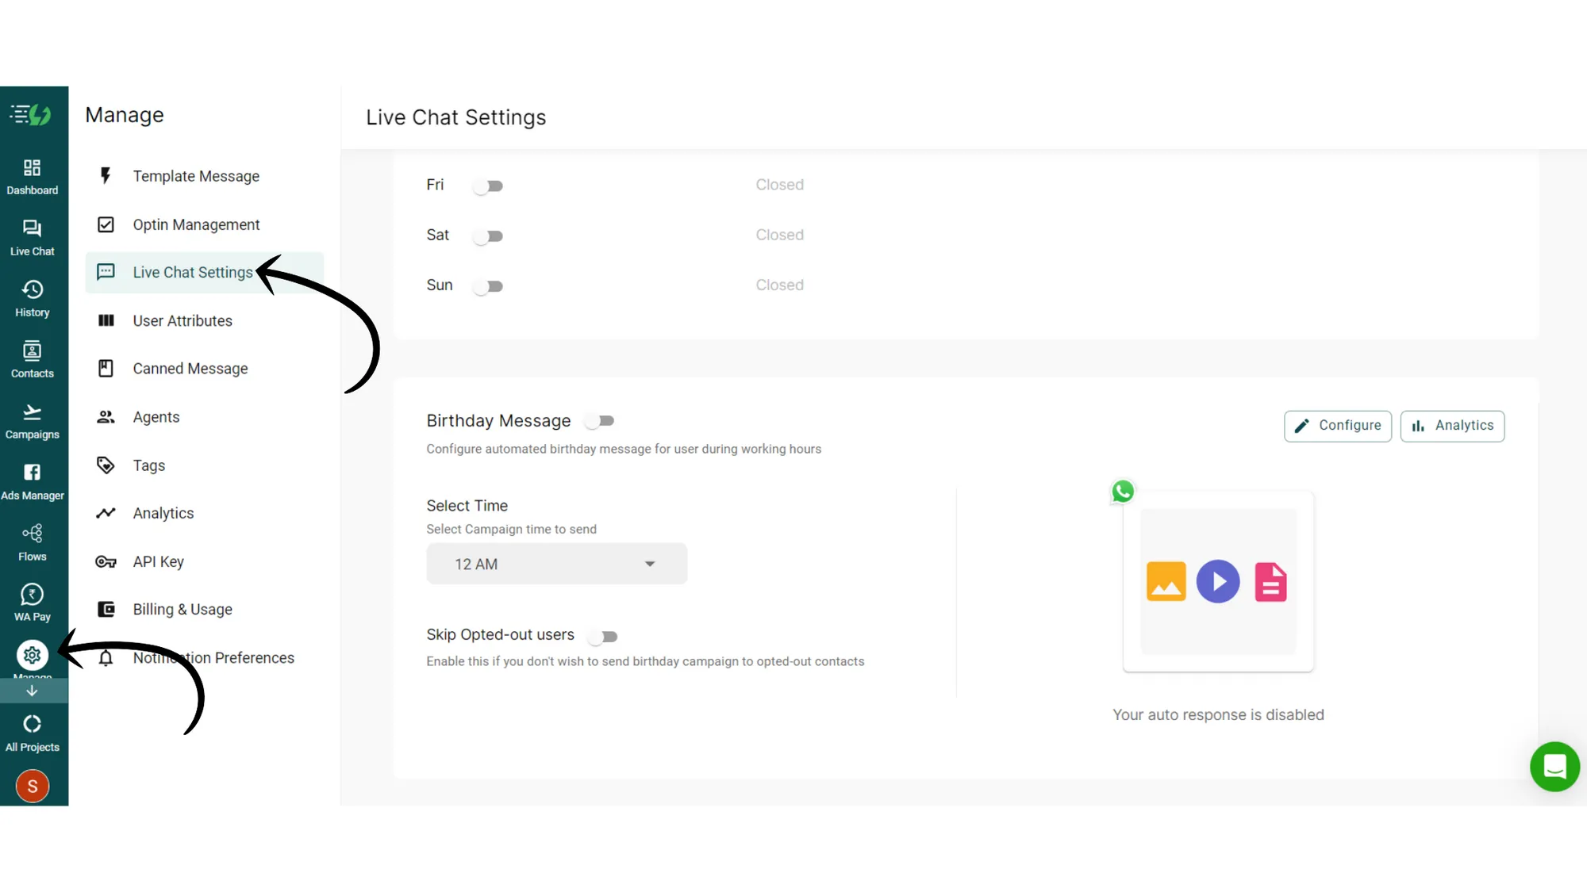The height and width of the screenshot is (892, 1587).
Task: Open the Dashboard from the sidebar
Action: [32, 176]
